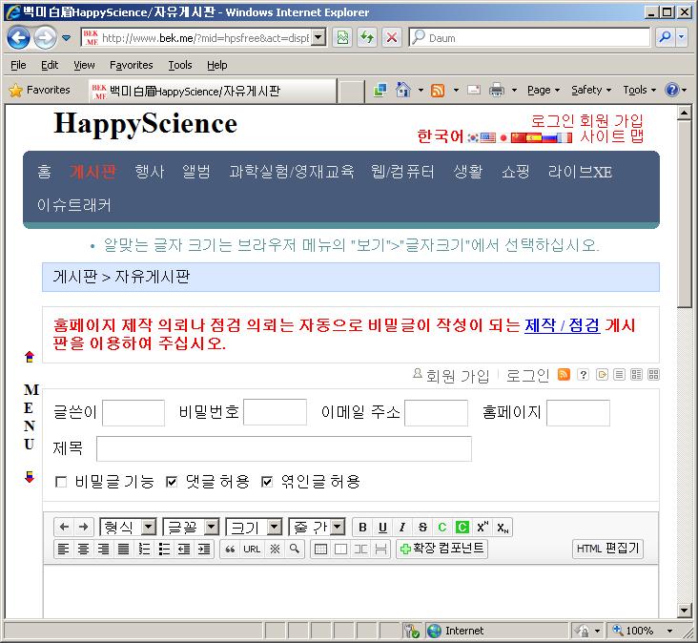Open the 크기 size dropdown

(x=254, y=528)
